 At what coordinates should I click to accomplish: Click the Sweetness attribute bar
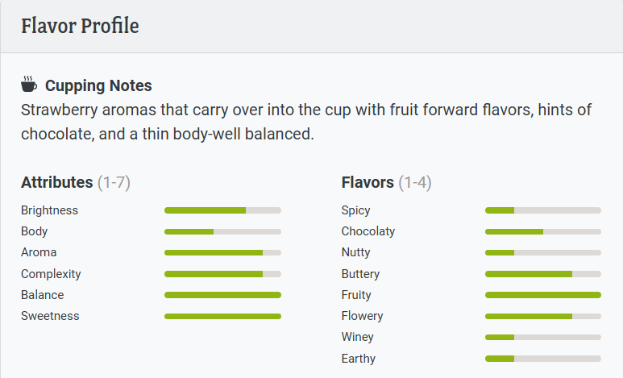tap(222, 316)
